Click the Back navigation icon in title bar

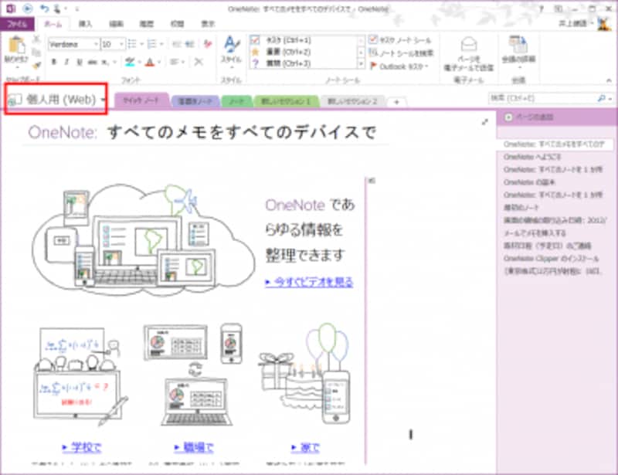pos(28,8)
